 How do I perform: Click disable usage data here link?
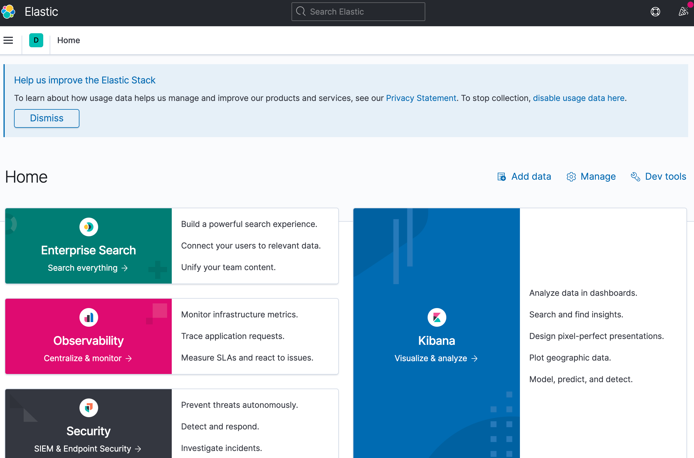pos(579,98)
